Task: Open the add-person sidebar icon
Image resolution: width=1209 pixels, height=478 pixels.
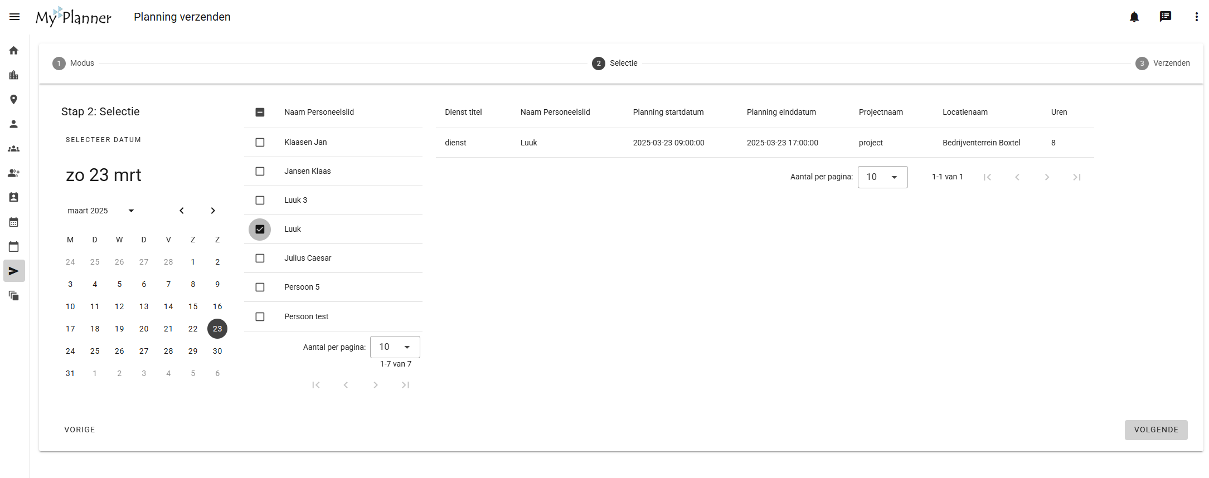Action: 14,173
